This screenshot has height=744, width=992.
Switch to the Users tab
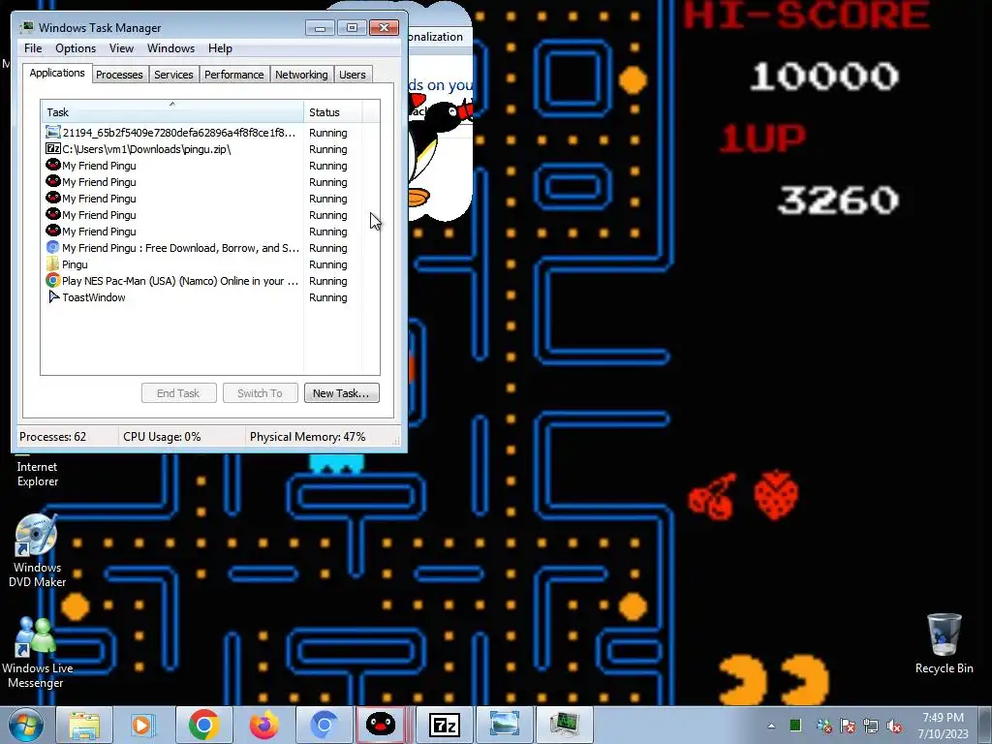pyautogui.click(x=353, y=75)
